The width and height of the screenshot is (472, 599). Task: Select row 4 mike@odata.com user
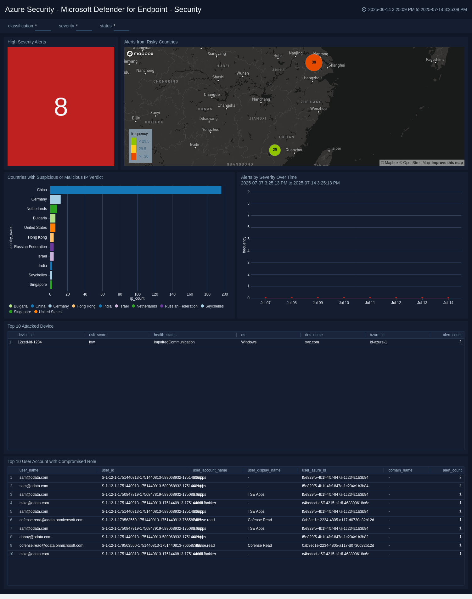[x=34, y=503]
